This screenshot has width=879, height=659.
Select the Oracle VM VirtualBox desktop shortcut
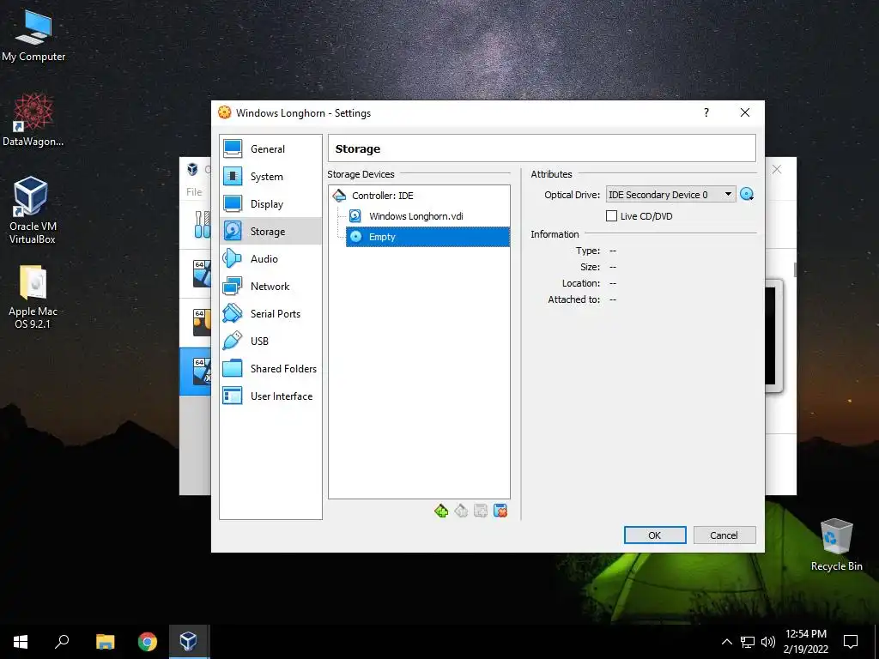click(33, 209)
